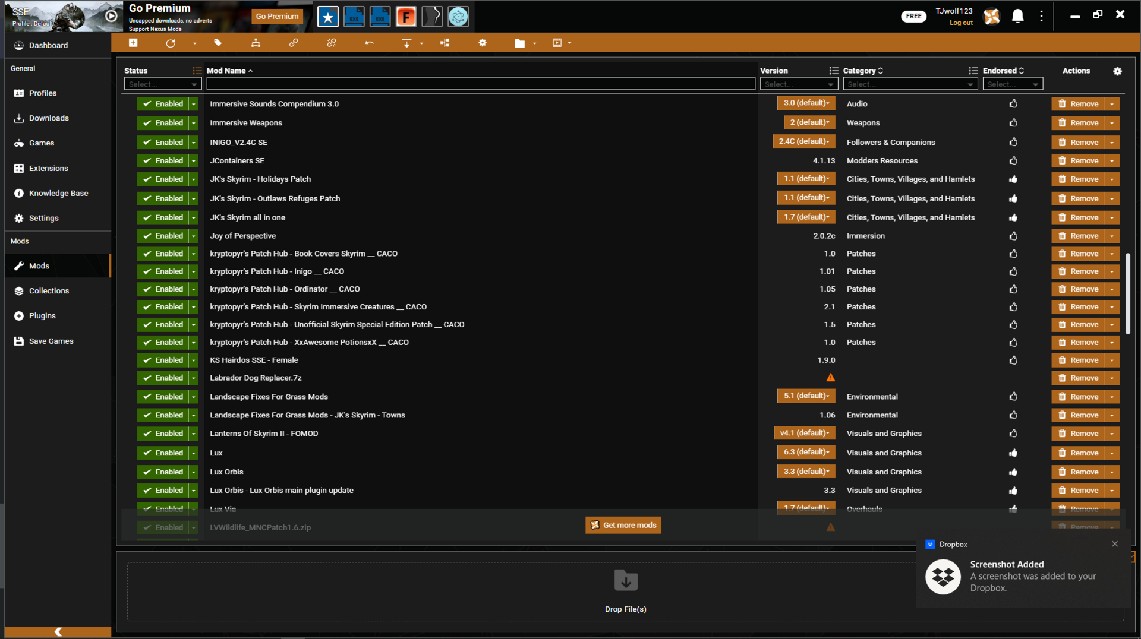Click the Check for Updates refresh icon
Image resolution: width=1141 pixels, height=639 pixels.
(171, 43)
